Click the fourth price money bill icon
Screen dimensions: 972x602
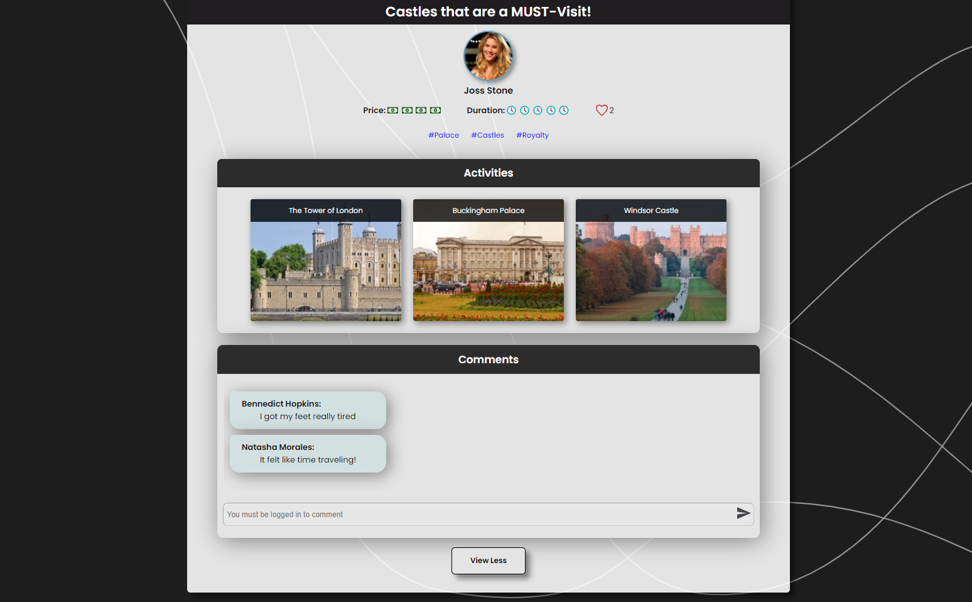click(x=435, y=111)
